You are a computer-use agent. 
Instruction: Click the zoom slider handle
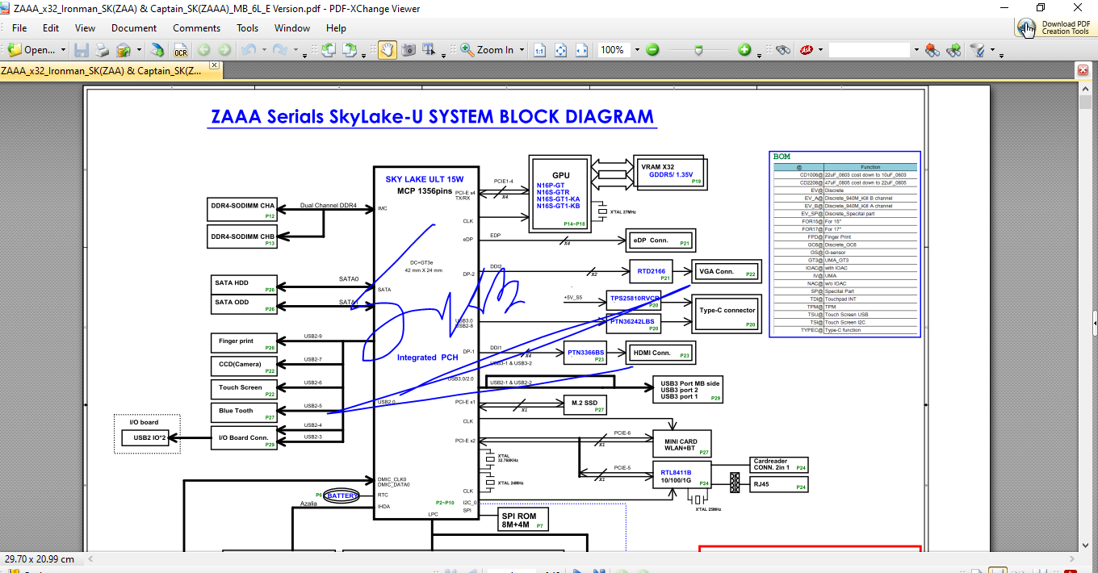click(x=699, y=50)
